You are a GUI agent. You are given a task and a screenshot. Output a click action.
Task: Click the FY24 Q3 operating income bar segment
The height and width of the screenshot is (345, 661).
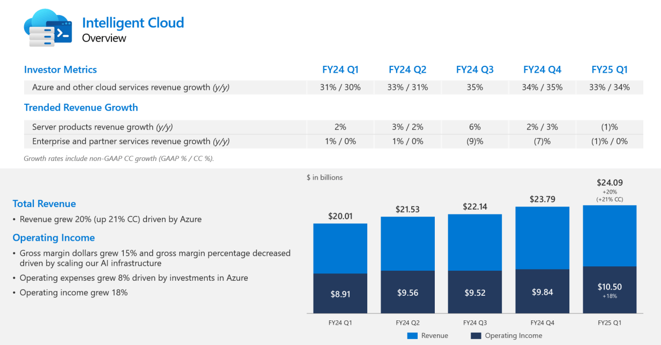coord(474,290)
